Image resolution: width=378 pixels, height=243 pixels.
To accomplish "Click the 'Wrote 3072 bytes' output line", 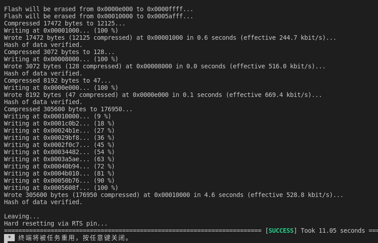I will click(164, 66).
